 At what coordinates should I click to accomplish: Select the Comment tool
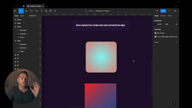coord(55,11)
